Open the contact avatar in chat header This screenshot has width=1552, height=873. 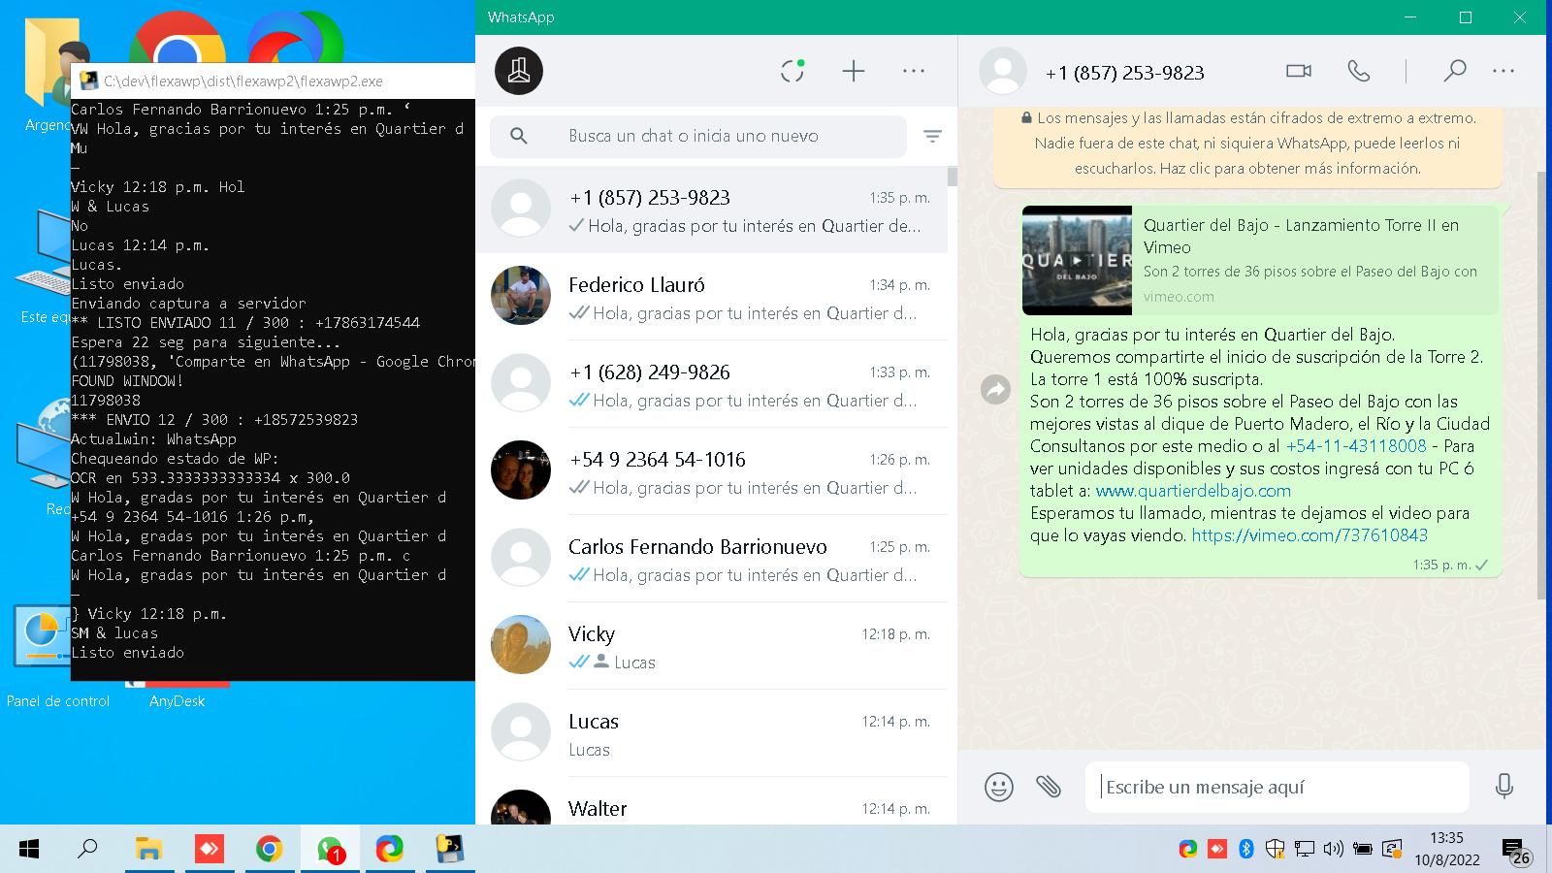point(1003,71)
